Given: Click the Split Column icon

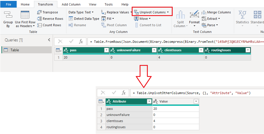Looking at the screenshot, I should tap(180, 15).
